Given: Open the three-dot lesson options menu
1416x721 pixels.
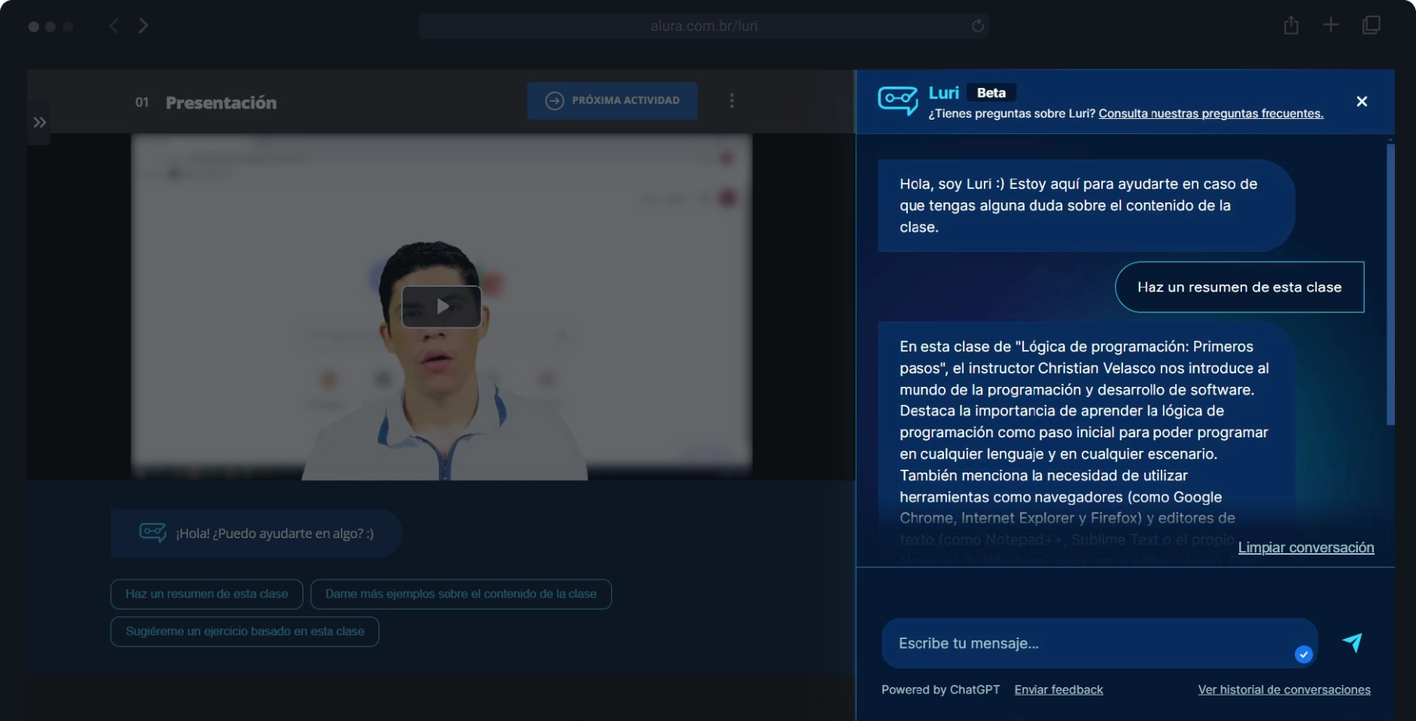Looking at the screenshot, I should 732,100.
